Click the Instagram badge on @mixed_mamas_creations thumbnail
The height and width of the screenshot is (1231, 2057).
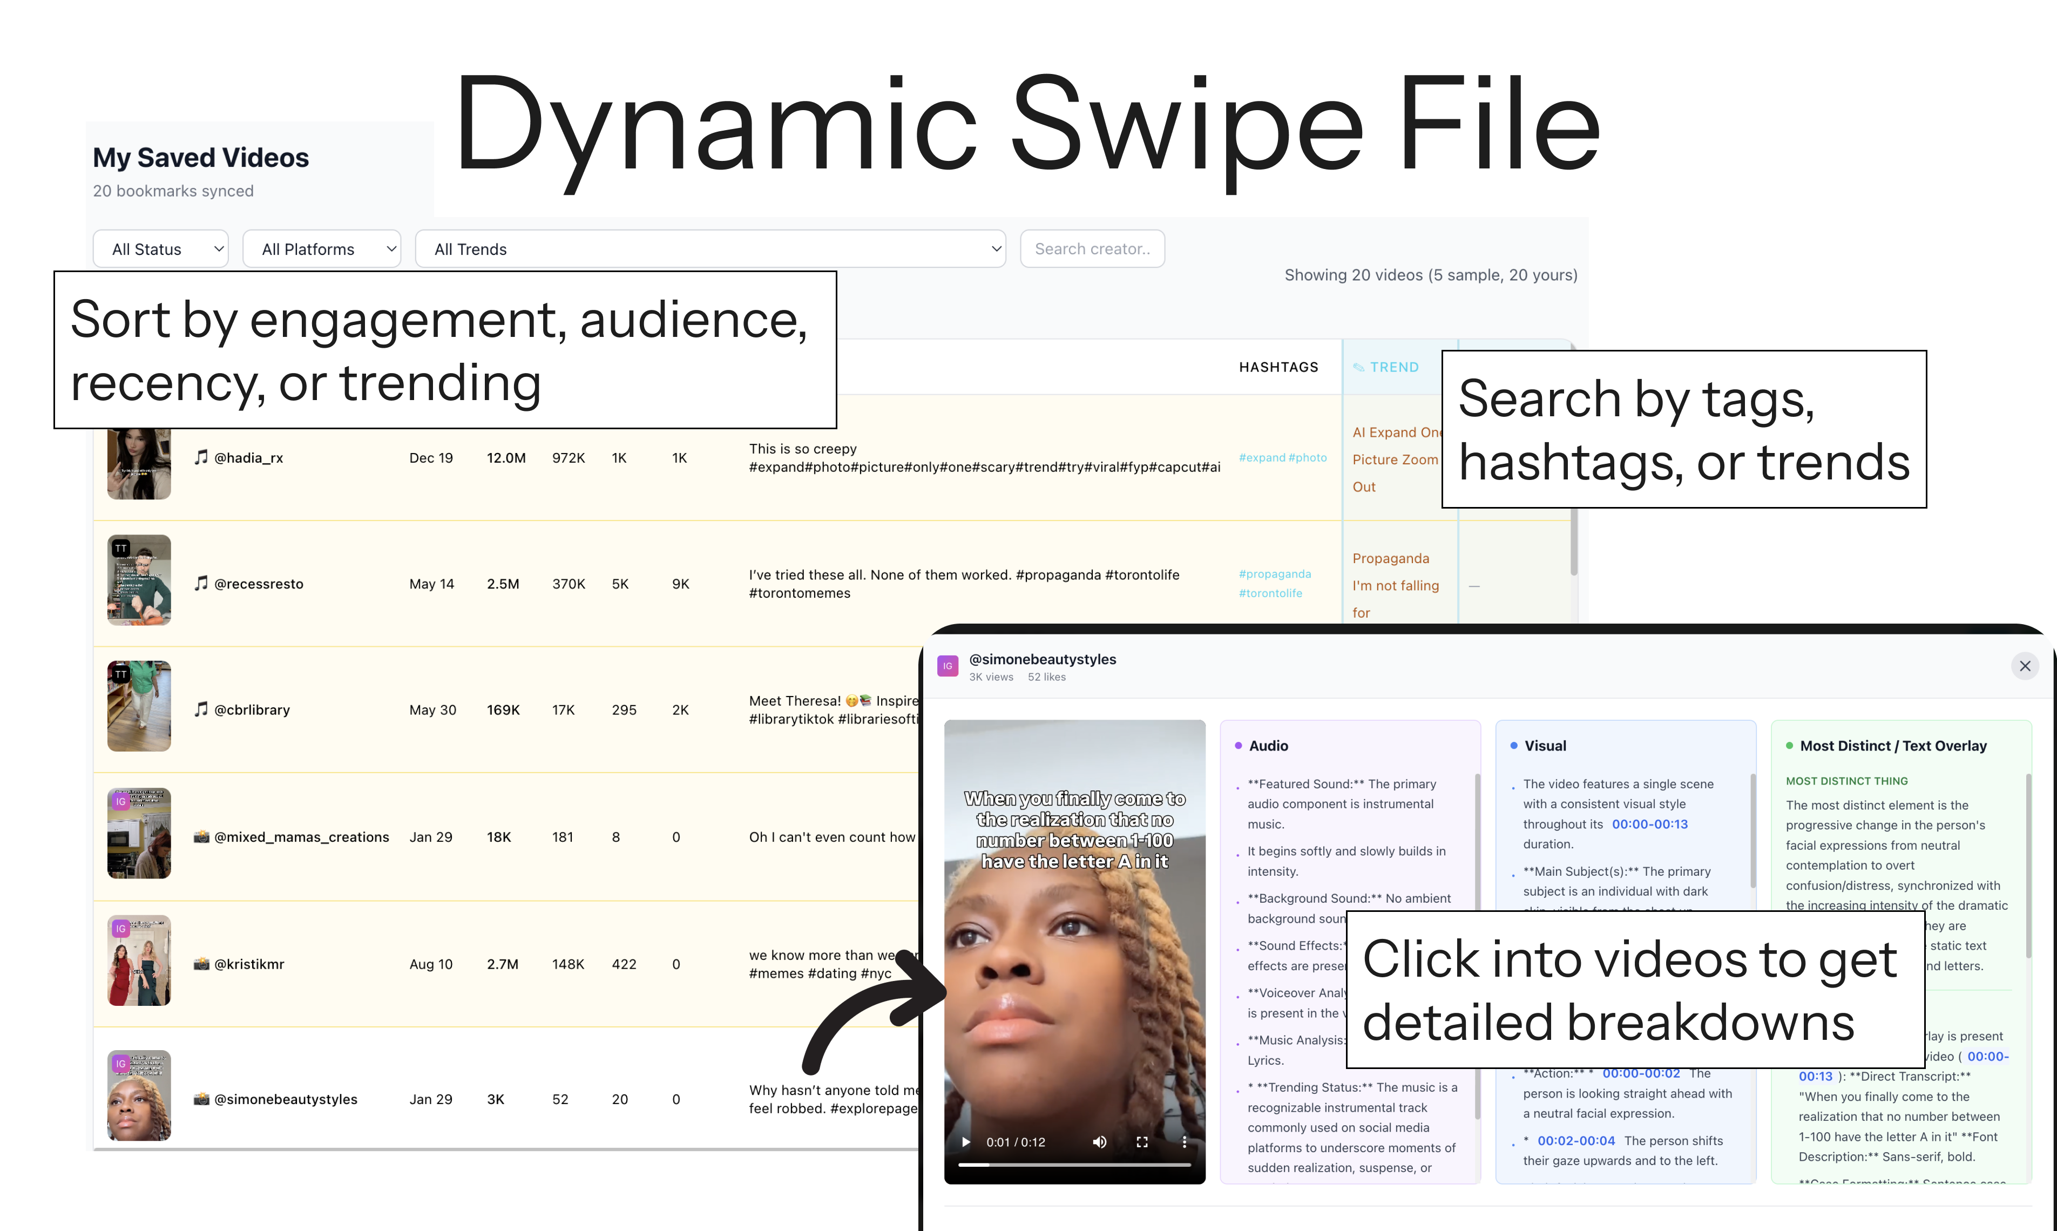(120, 801)
